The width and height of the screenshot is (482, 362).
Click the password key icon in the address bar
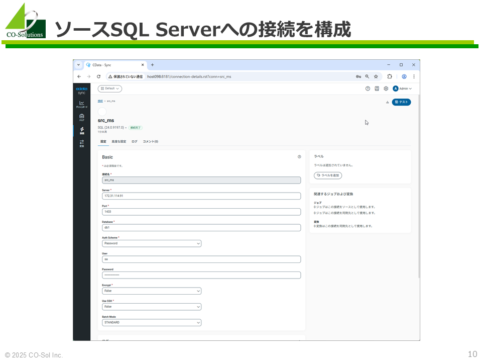[358, 76]
